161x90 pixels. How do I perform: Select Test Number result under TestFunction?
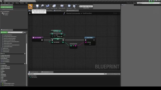(34, 77)
